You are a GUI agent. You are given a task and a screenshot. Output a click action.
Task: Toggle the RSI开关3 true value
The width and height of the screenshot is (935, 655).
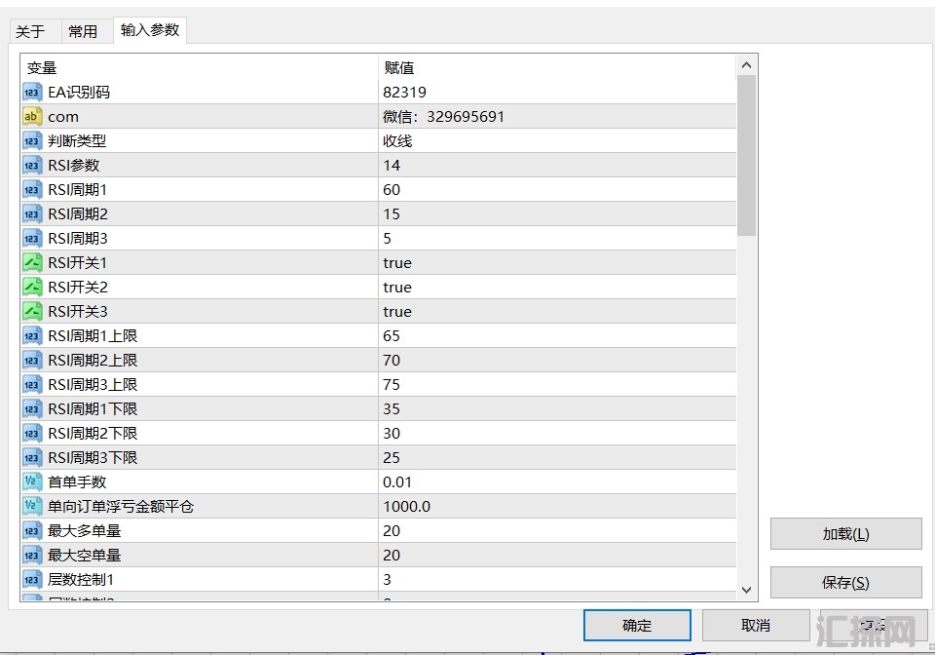click(397, 312)
